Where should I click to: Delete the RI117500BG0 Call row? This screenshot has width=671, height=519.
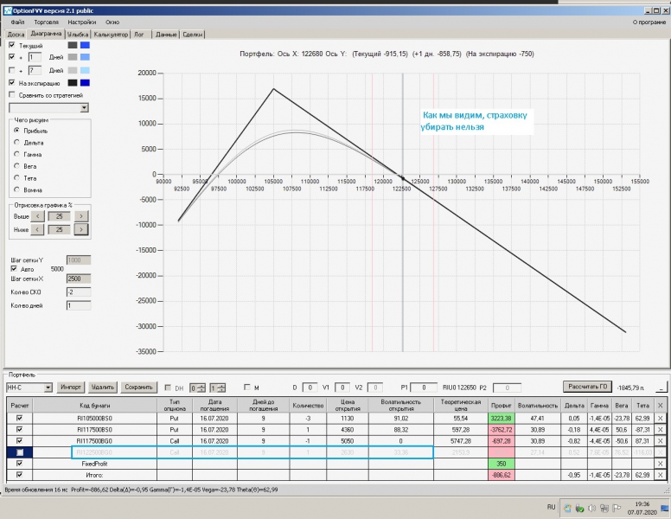(x=661, y=440)
